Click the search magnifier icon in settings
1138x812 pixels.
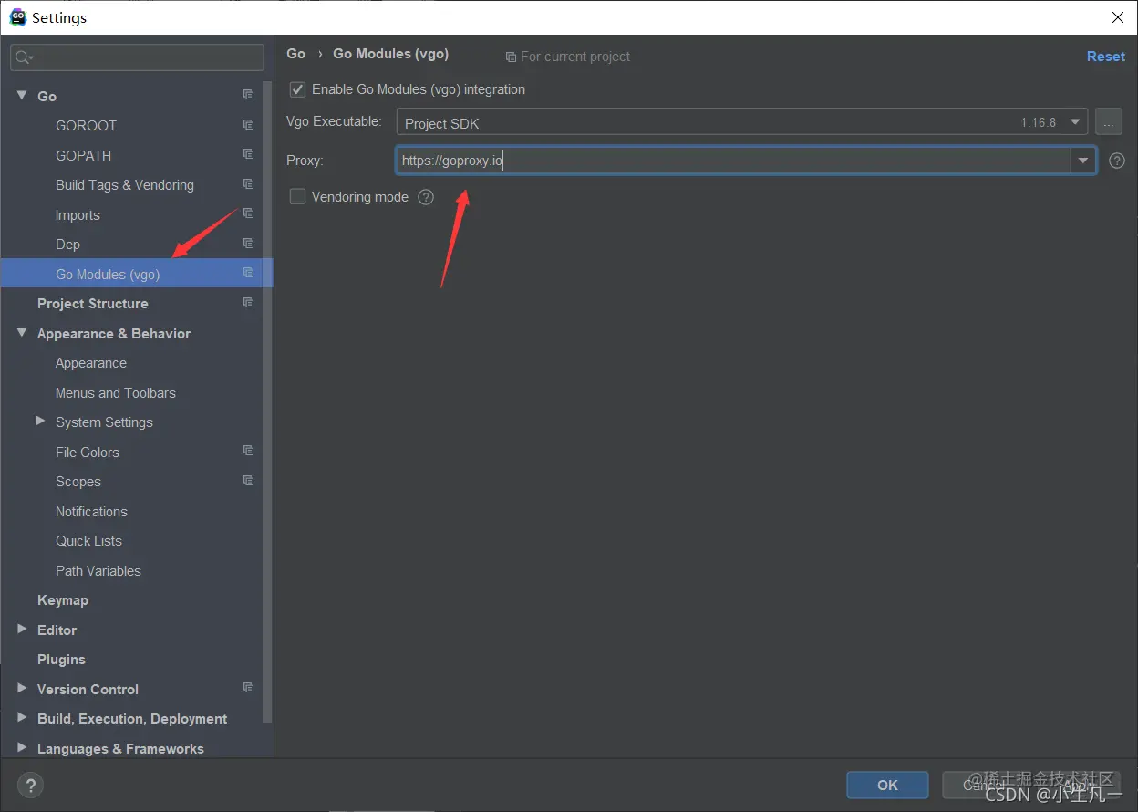pyautogui.click(x=23, y=57)
